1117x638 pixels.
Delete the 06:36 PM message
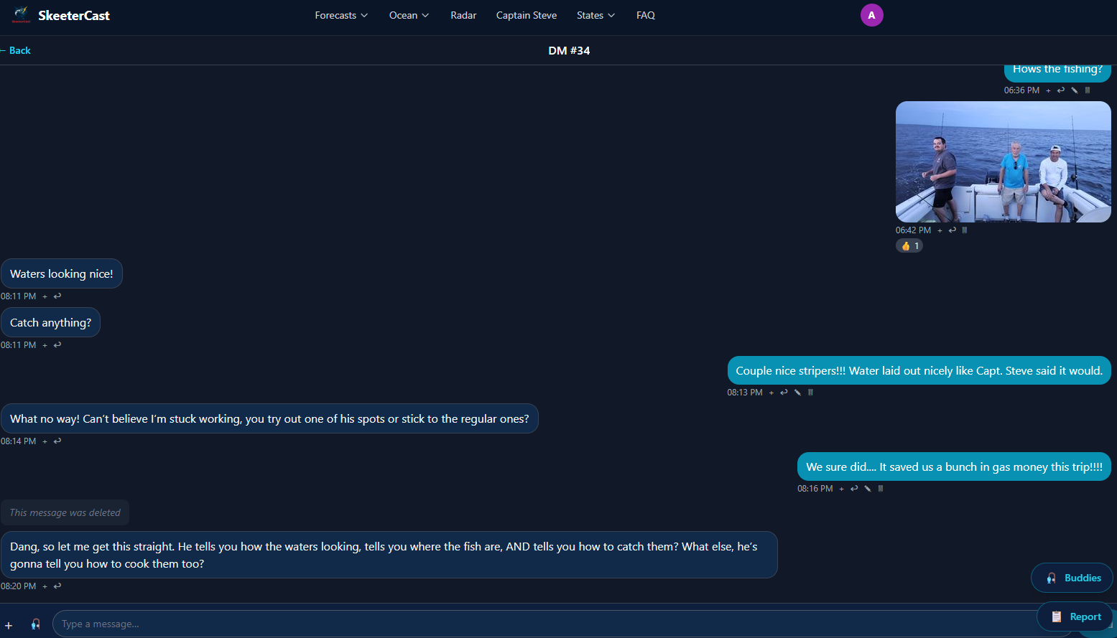point(1088,90)
